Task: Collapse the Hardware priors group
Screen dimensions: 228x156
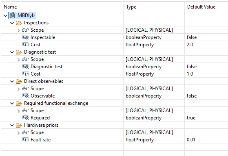Action: tap(12, 125)
